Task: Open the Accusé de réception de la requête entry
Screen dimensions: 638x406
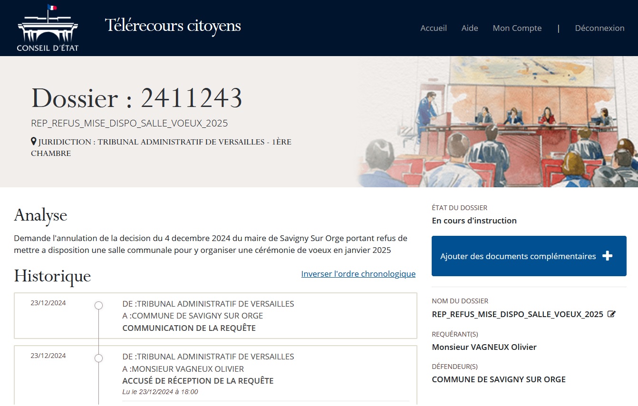Action: tap(198, 381)
